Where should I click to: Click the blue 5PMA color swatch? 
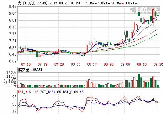pos(96,3)
